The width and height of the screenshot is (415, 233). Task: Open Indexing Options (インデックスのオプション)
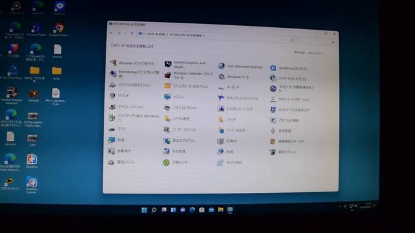click(130, 85)
